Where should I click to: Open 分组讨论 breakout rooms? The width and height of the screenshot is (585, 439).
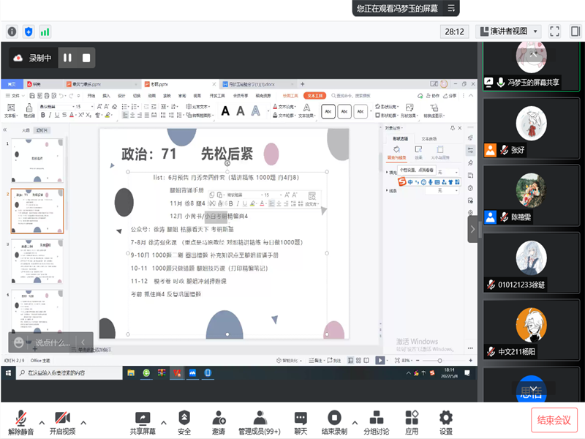(x=377, y=422)
